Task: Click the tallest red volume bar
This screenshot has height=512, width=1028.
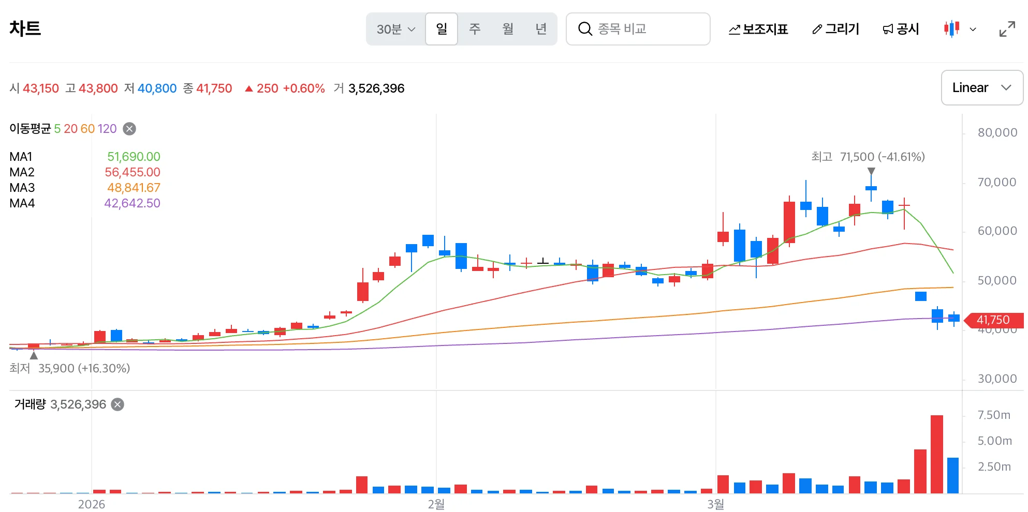Action: point(936,454)
